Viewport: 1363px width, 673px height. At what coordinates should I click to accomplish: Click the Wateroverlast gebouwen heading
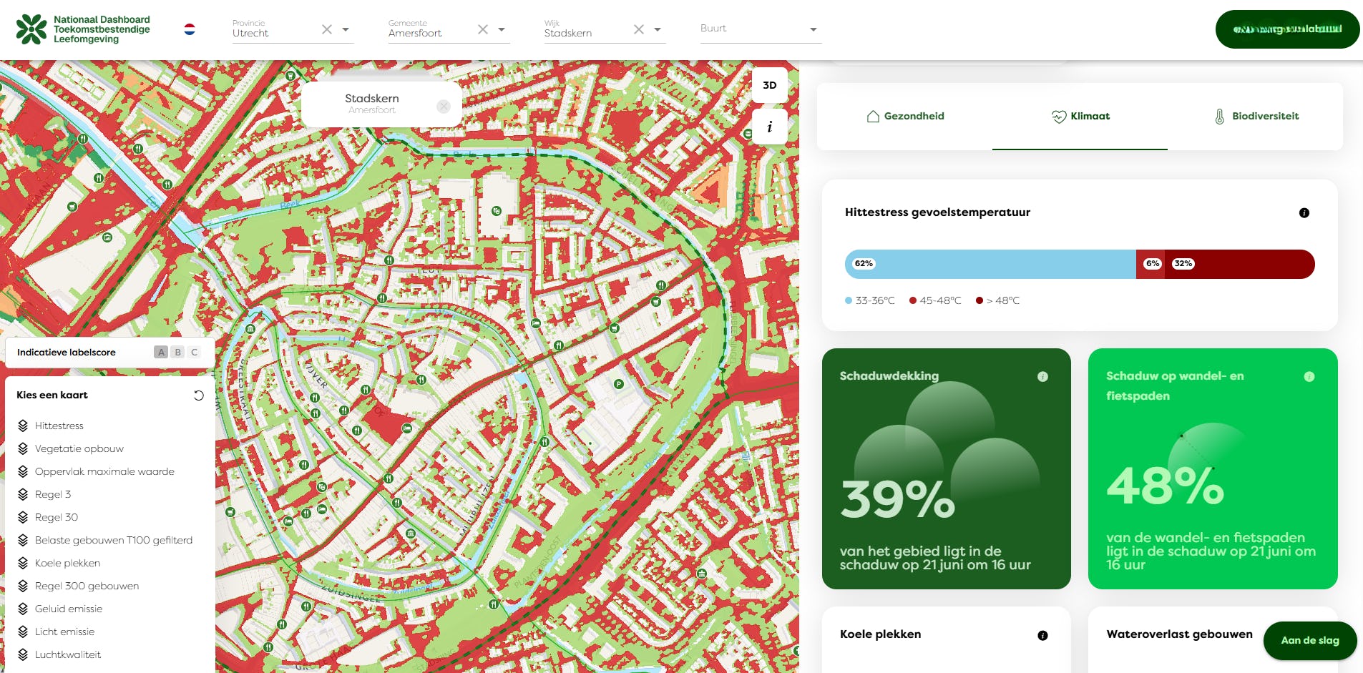pos(1179,634)
